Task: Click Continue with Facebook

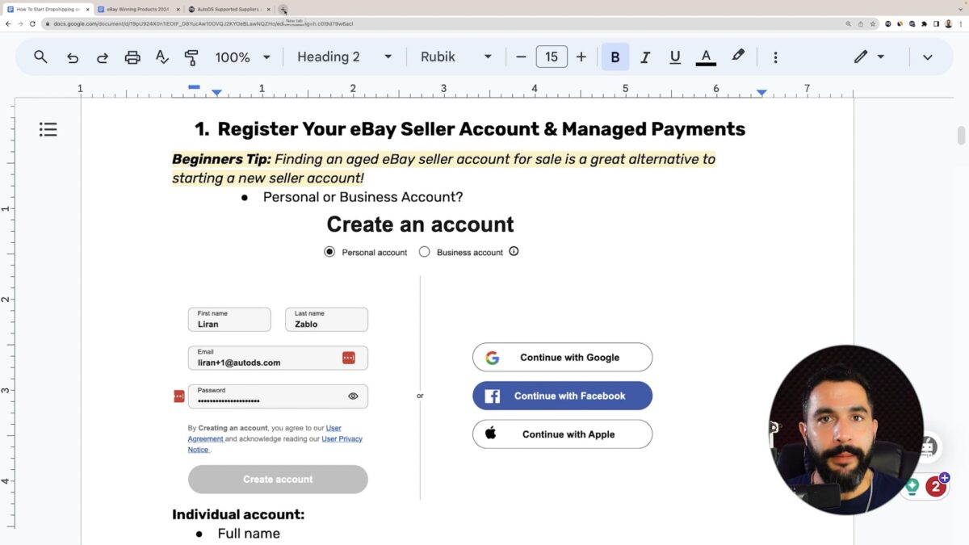Action: [x=562, y=396]
